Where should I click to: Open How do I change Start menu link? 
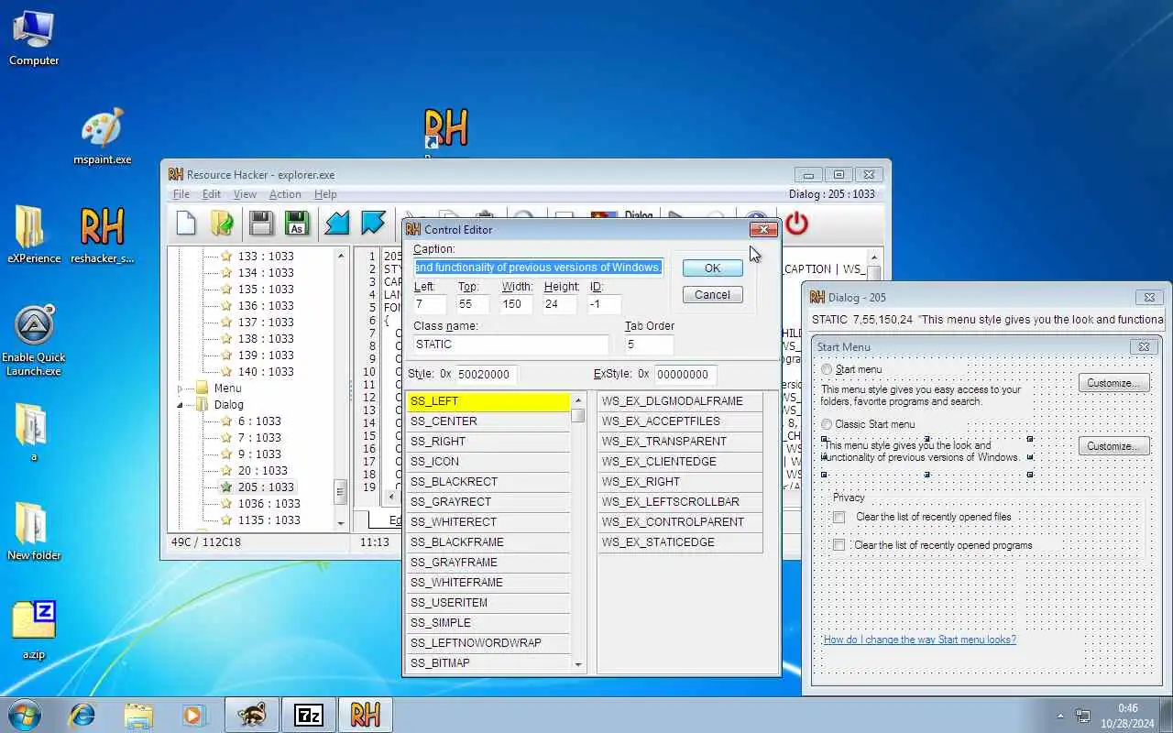tap(919, 640)
